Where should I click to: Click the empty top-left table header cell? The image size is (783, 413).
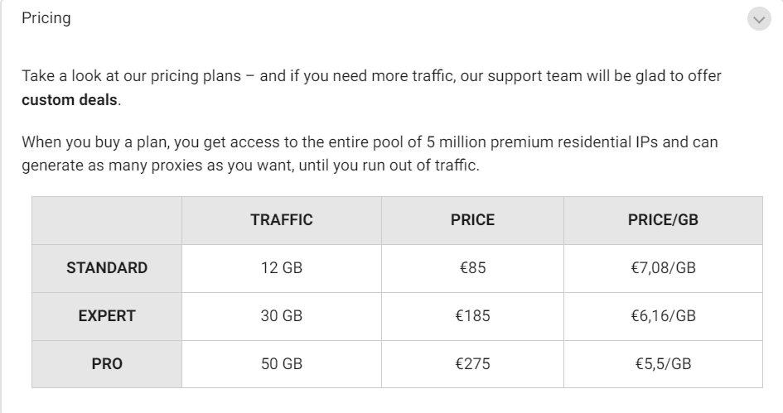point(107,220)
